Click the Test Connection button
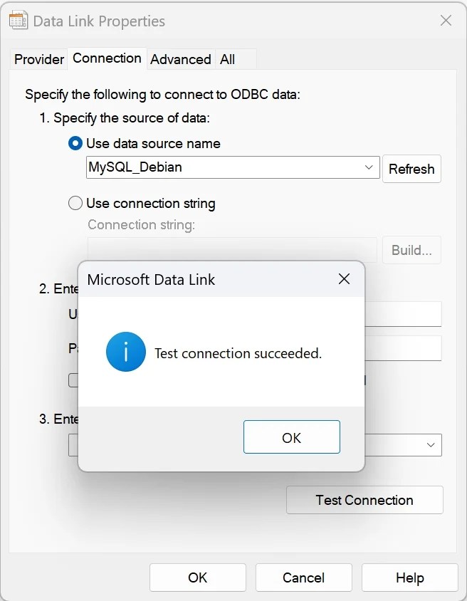 coord(364,500)
